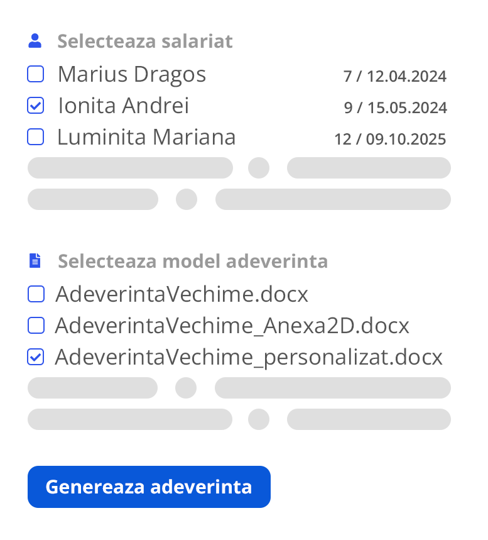Click the AdeverintaVechime_personalizat.docx template name
This screenshot has height=540, width=488.
pyautogui.click(x=249, y=357)
